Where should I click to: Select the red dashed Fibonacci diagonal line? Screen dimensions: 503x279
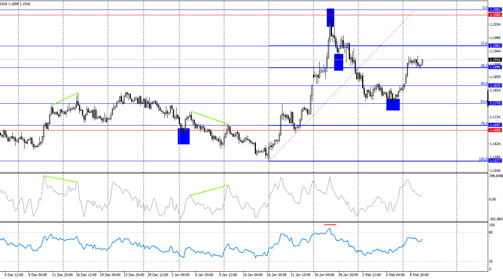(x=342, y=85)
